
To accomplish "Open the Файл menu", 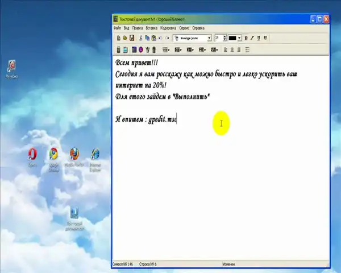I will (117, 28).
